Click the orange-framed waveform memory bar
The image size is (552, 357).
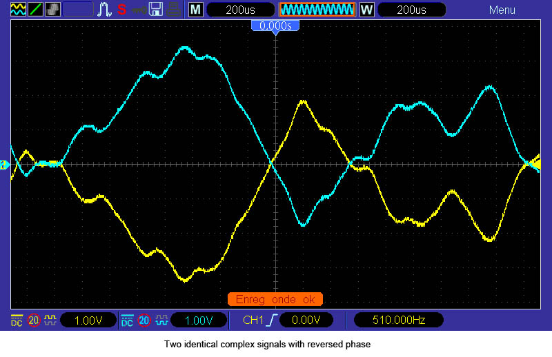click(x=317, y=10)
